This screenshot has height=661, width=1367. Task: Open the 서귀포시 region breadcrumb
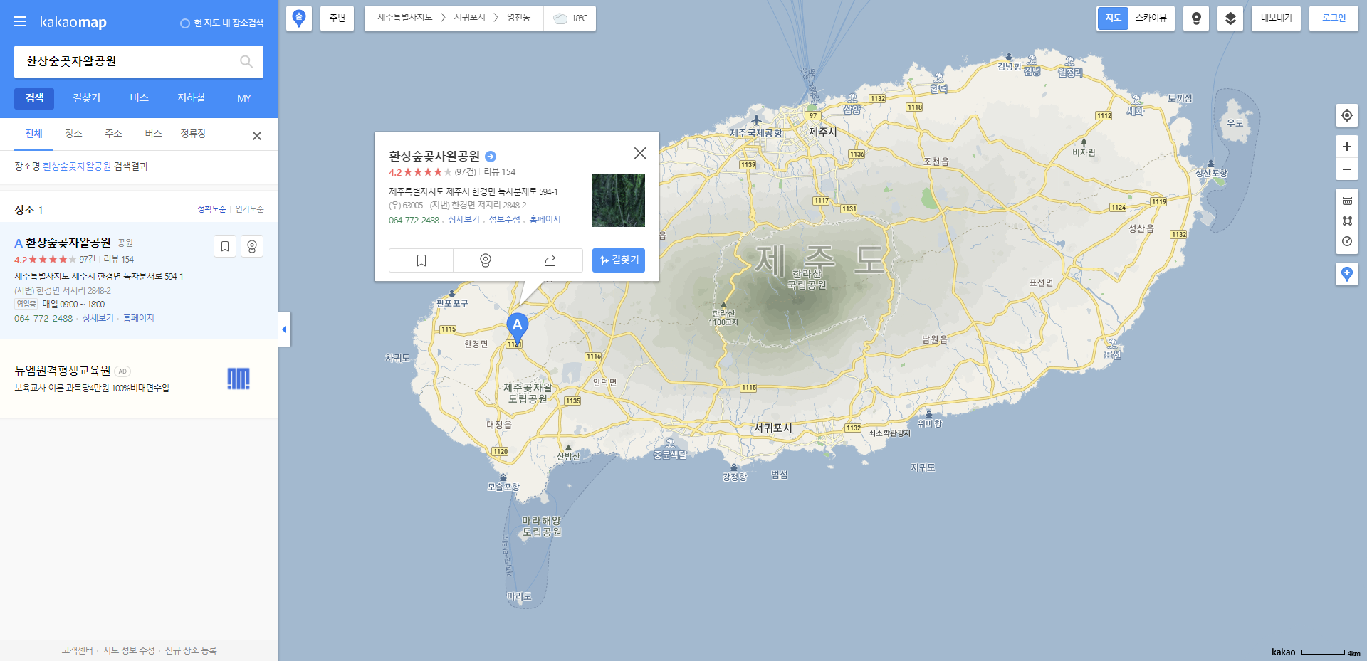pos(469,18)
